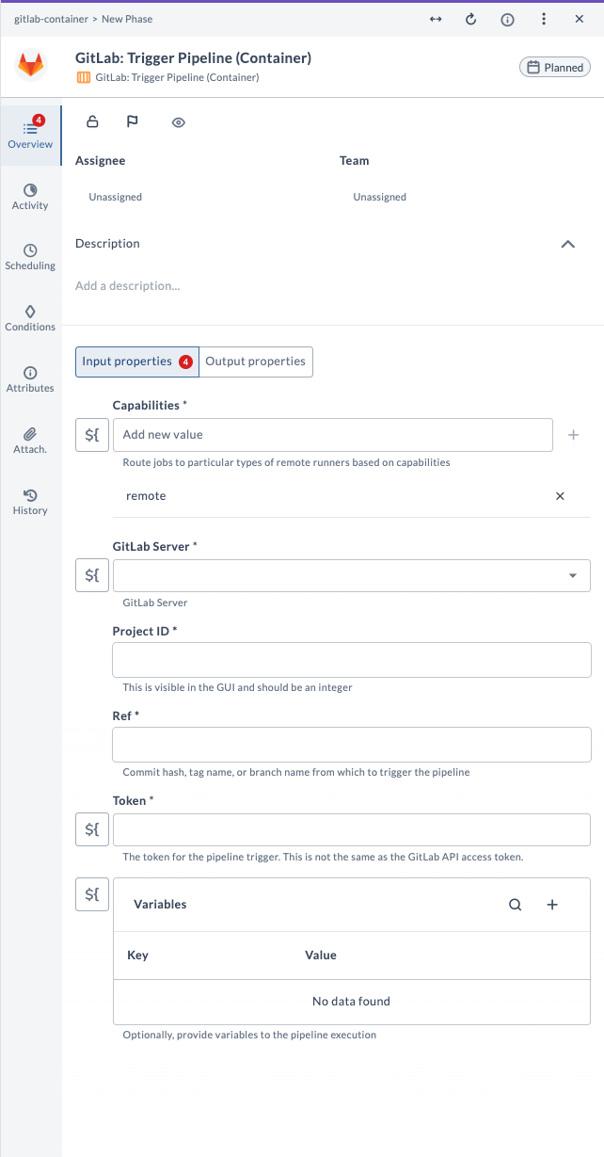The width and height of the screenshot is (604, 1157).
Task: Click the GitLab fox logo
Action: click(32, 66)
